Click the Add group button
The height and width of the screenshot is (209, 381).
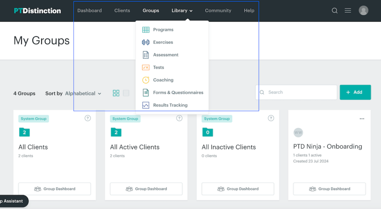pos(355,92)
